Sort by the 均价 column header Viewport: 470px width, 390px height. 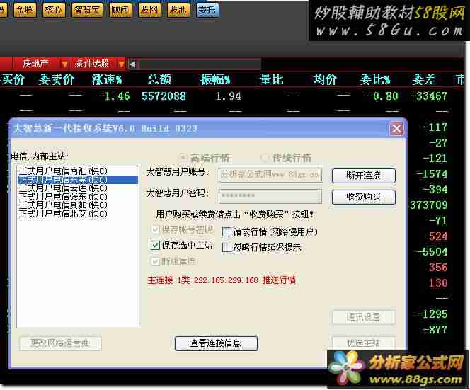(325, 79)
